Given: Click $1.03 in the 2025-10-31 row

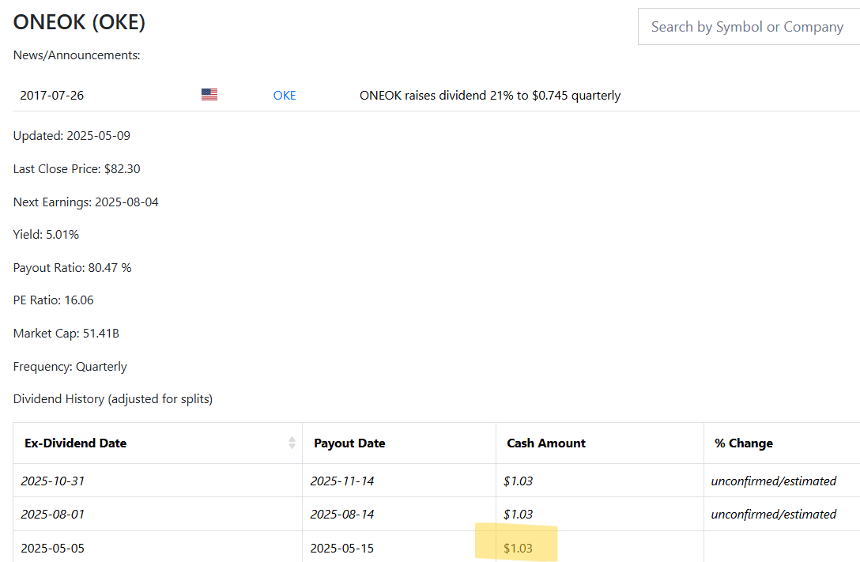Looking at the screenshot, I should point(519,481).
